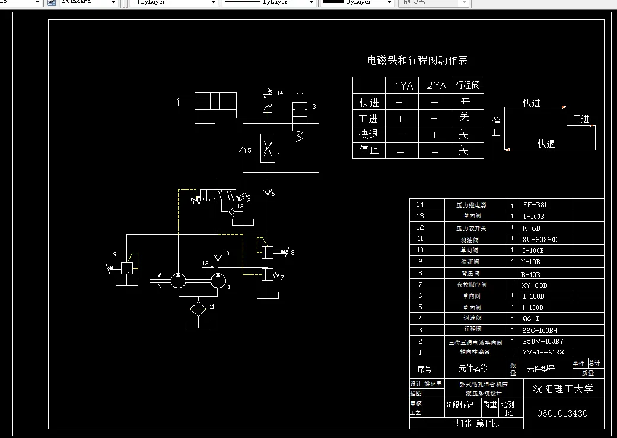Open the table style manager icon
This screenshot has height=438, width=617.
52,2
